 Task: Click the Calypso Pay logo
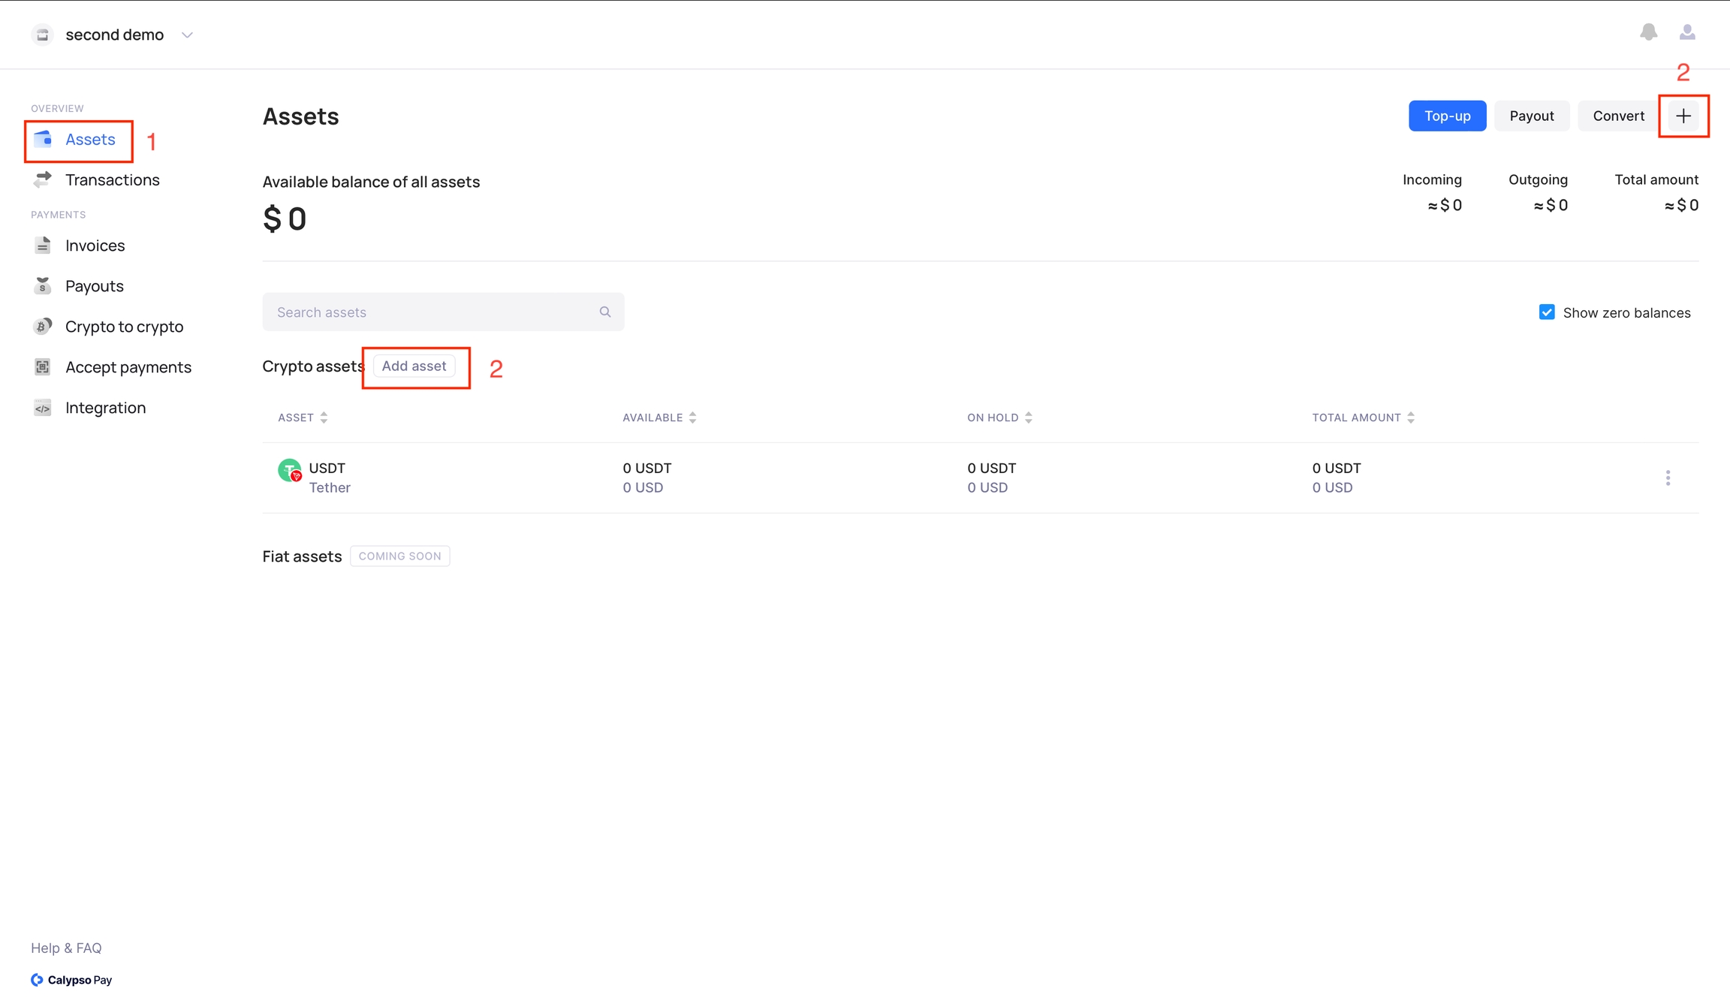click(71, 979)
